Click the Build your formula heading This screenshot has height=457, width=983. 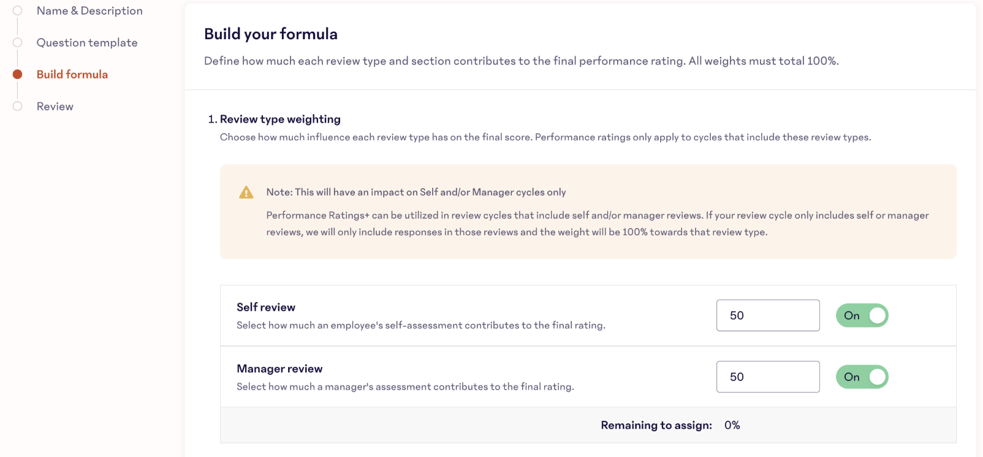pyautogui.click(x=271, y=34)
